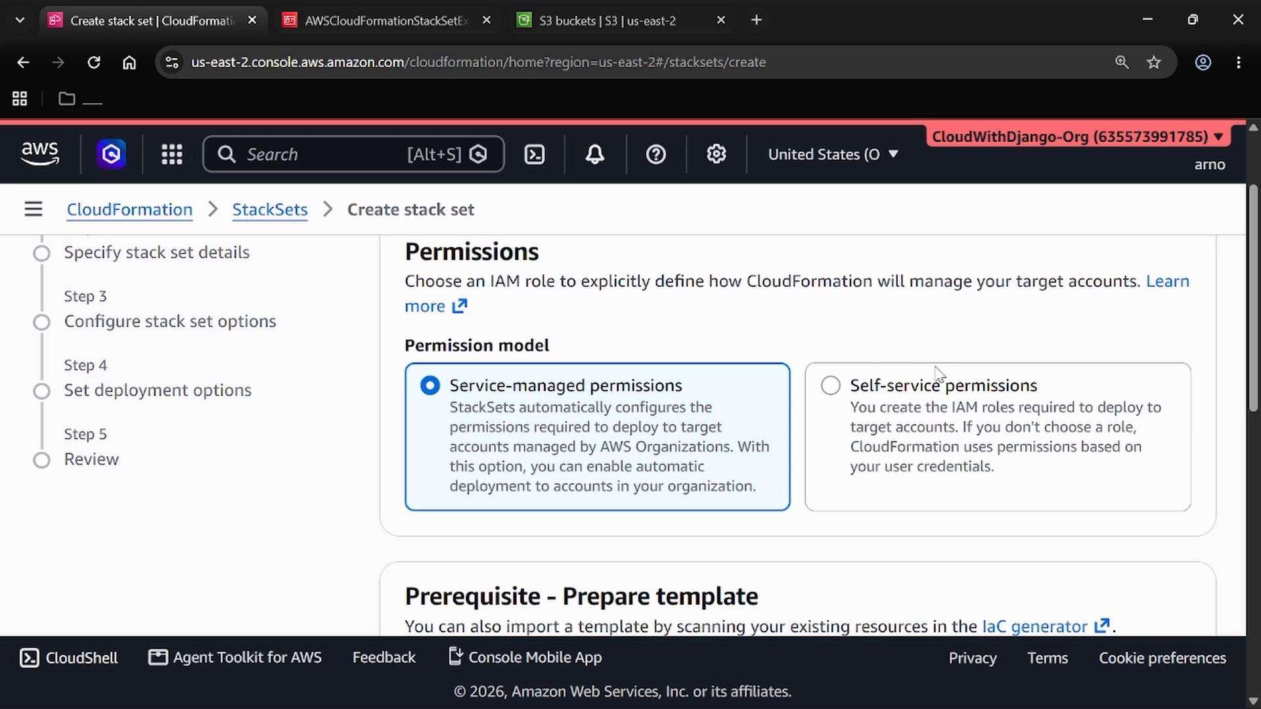Open the browser profile icon
Viewport: 1261px width, 709px height.
1203,62
